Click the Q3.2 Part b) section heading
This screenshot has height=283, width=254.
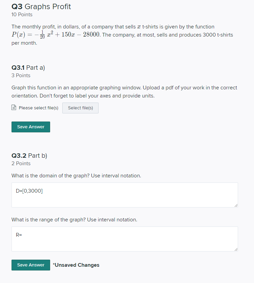[x=29, y=156]
